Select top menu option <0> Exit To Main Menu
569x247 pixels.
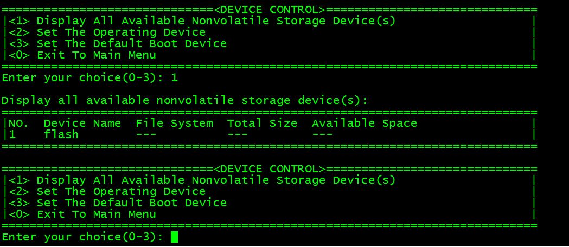(x=82, y=55)
